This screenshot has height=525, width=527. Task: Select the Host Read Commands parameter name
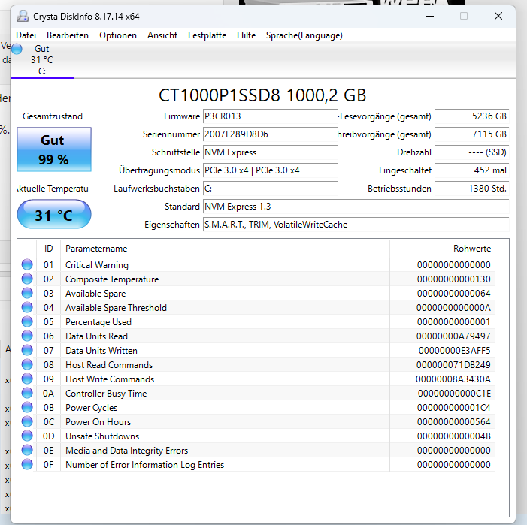pos(109,365)
